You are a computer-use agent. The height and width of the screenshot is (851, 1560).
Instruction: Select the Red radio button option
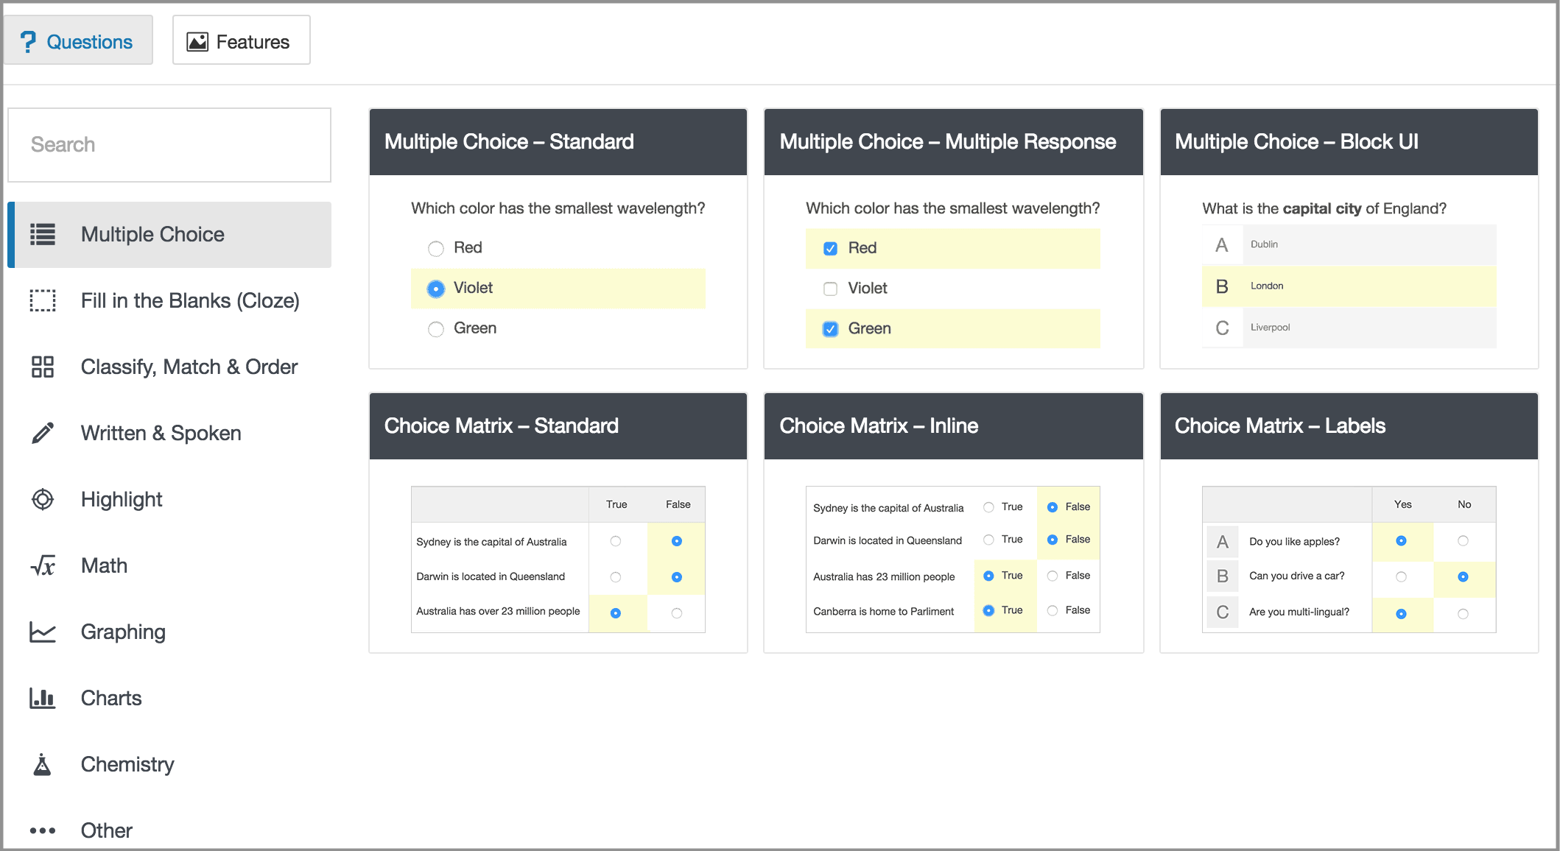click(436, 248)
